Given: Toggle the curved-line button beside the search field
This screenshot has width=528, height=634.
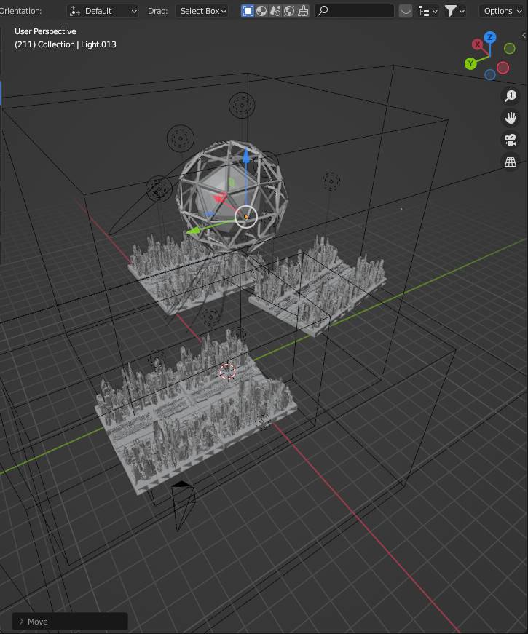Looking at the screenshot, I should click(406, 11).
